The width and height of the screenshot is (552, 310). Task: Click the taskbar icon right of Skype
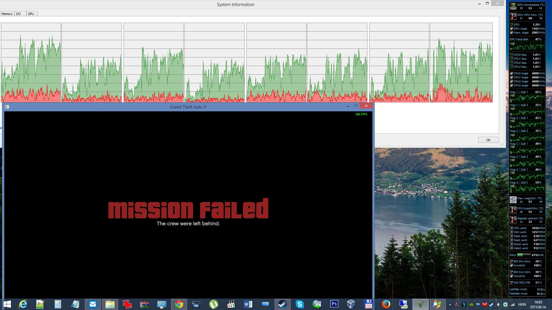(317, 304)
